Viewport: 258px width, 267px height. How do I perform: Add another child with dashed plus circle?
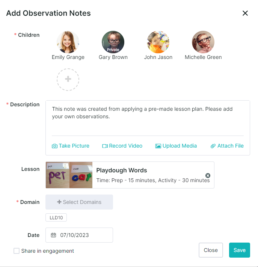tap(68, 80)
